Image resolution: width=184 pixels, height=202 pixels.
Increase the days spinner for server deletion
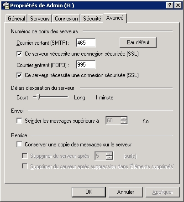[x=109, y=154]
